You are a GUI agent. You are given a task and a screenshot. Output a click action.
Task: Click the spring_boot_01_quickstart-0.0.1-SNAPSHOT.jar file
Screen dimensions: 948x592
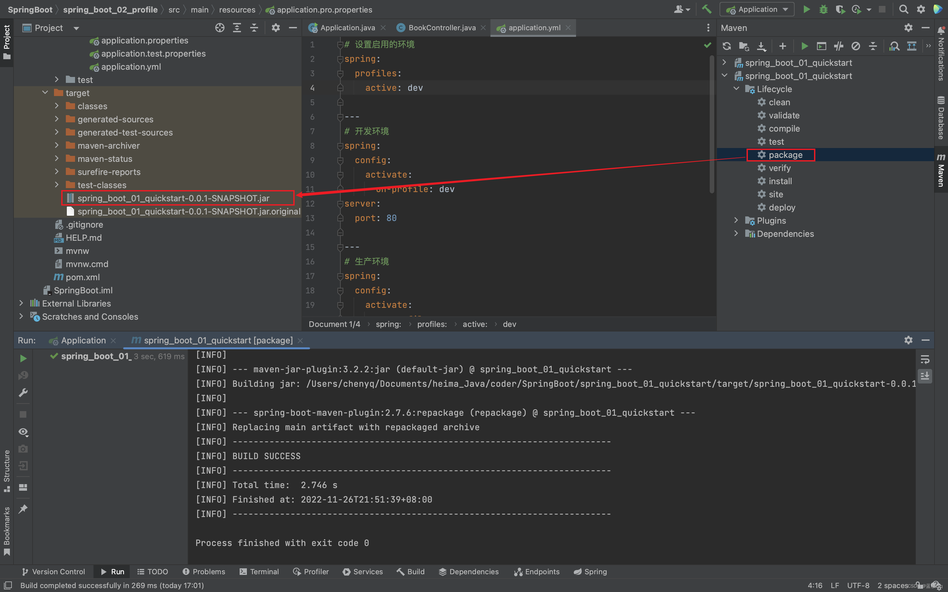[x=173, y=198]
